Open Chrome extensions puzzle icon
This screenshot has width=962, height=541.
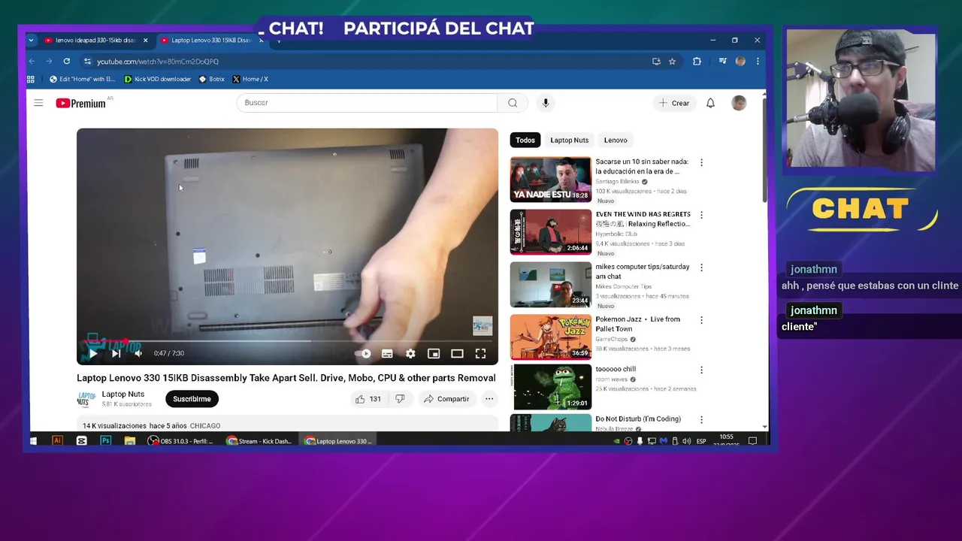pyautogui.click(x=697, y=62)
